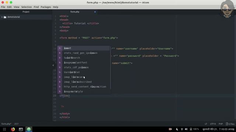Toggle the night light moon icon
The width and height of the screenshot is (236, 132).
coord(177,129)
